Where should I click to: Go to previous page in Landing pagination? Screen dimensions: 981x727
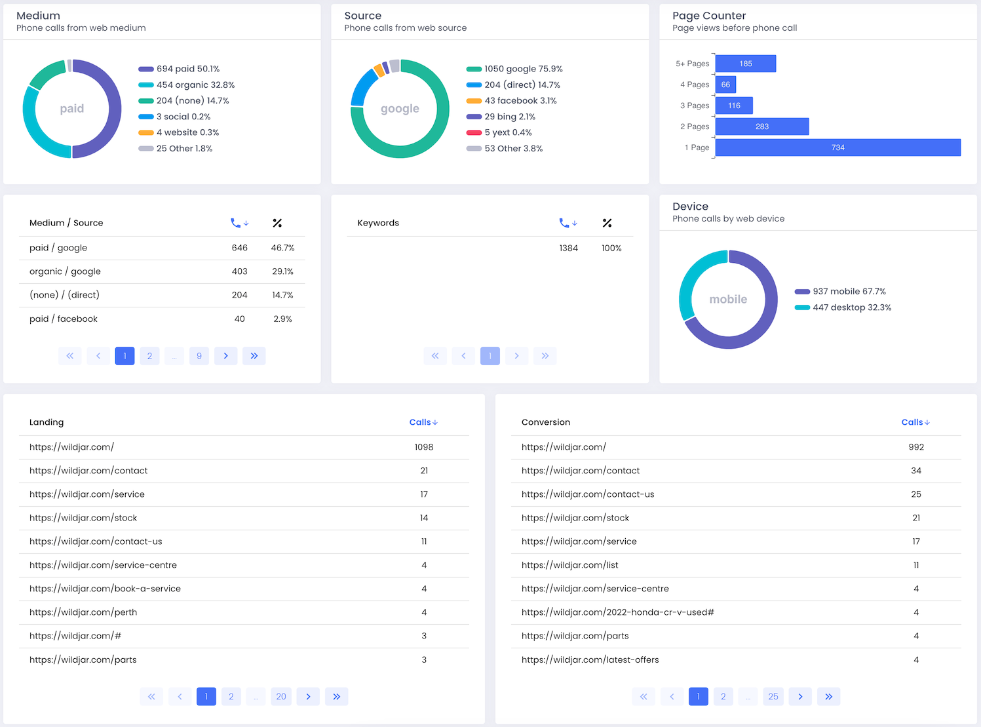click(180, 696)
